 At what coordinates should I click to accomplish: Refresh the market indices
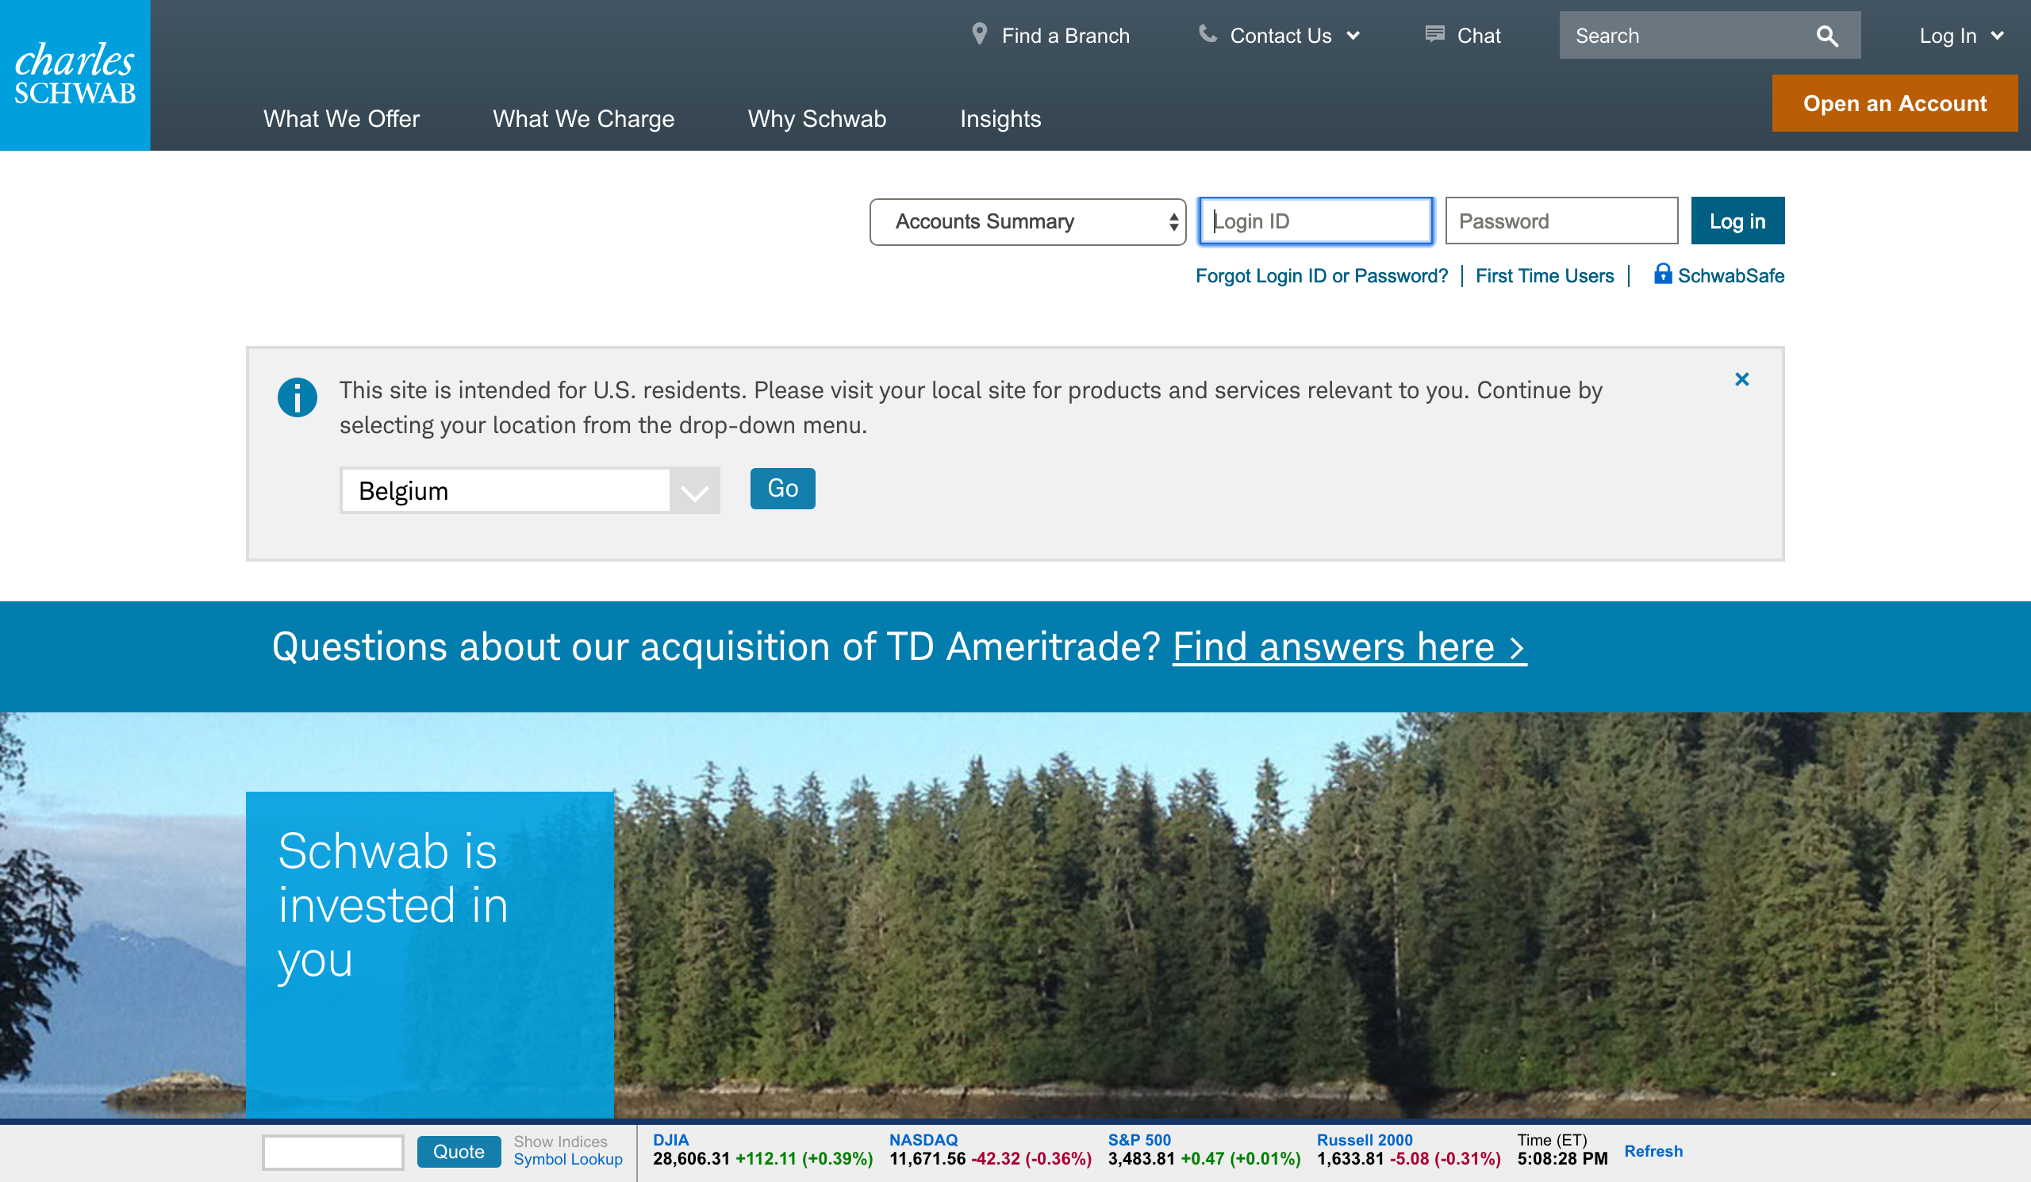[x=1653, y=1150]
